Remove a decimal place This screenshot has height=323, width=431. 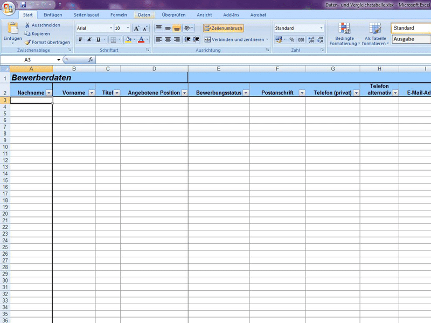pyautogui.click(x=320, y=39)
